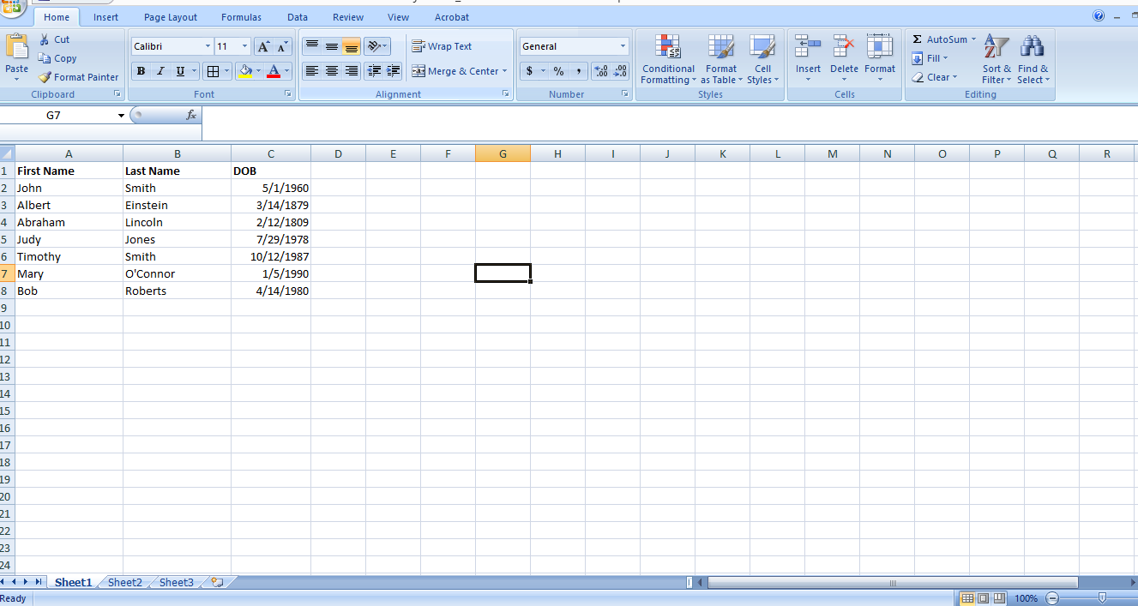The height and width of the screenshot is (606, 1138).
Task: Toggle italic formatting
Action: [x=160, y=70]
